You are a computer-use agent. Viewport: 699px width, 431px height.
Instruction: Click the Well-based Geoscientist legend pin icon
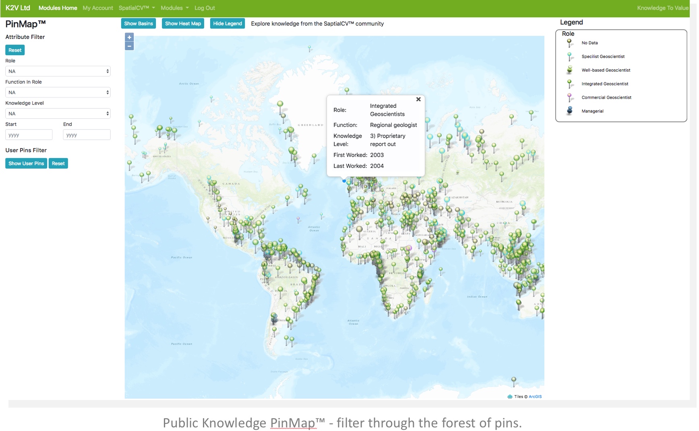click(569, 70)
